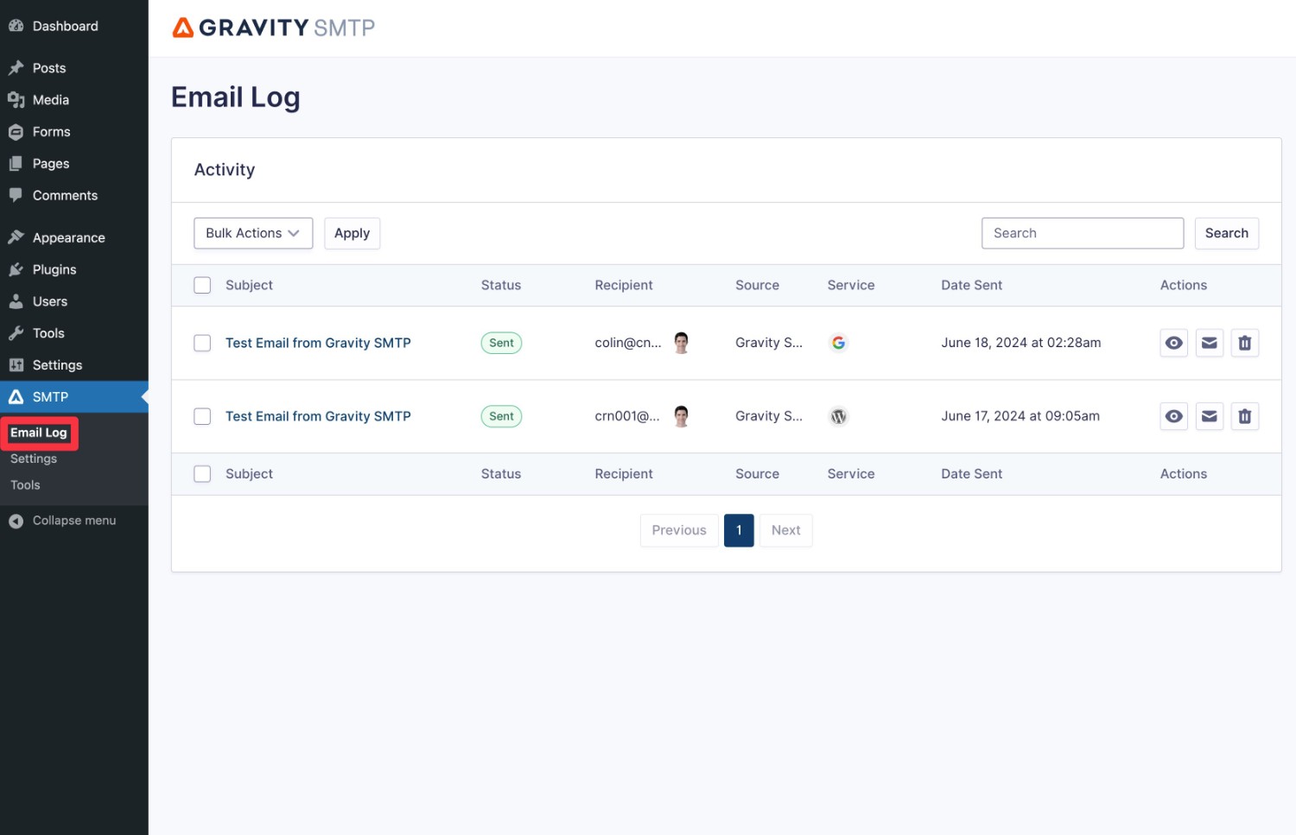Open SMTP Settings submenu item

(x=34, y=459)
